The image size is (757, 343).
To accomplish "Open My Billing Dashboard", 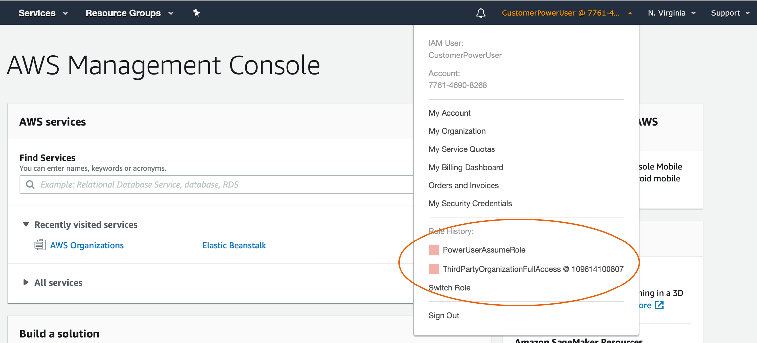I will (x=466, y=167).
